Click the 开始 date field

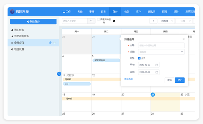148,65
